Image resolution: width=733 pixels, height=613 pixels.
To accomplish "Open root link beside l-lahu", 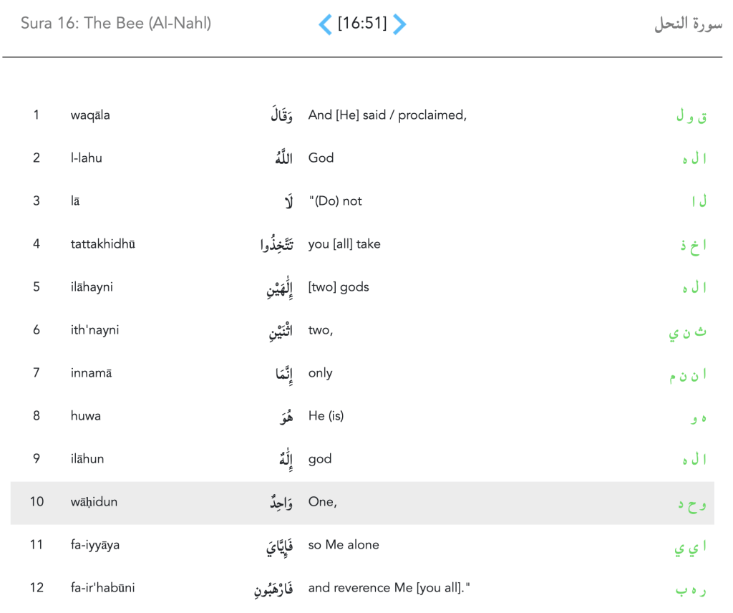I will click(694, 159).
